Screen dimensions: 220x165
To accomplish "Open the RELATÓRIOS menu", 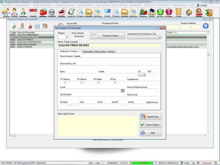I will pos(150,5).
